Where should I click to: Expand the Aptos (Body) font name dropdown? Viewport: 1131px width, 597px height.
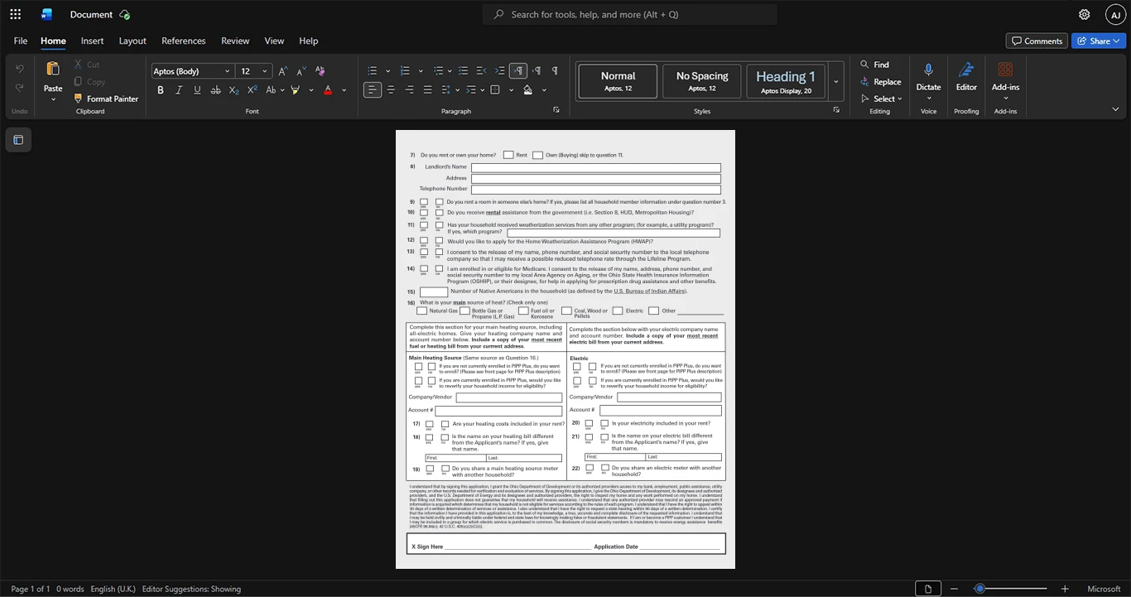pyautogui.click(x=227, y=71)
